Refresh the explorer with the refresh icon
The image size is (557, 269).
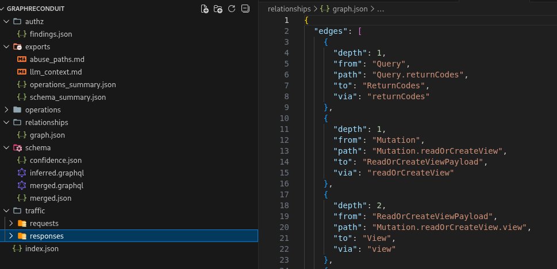click(232, 9)
